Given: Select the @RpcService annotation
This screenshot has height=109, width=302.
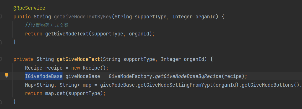Looking at the screenshot, I should pos(29,8).
